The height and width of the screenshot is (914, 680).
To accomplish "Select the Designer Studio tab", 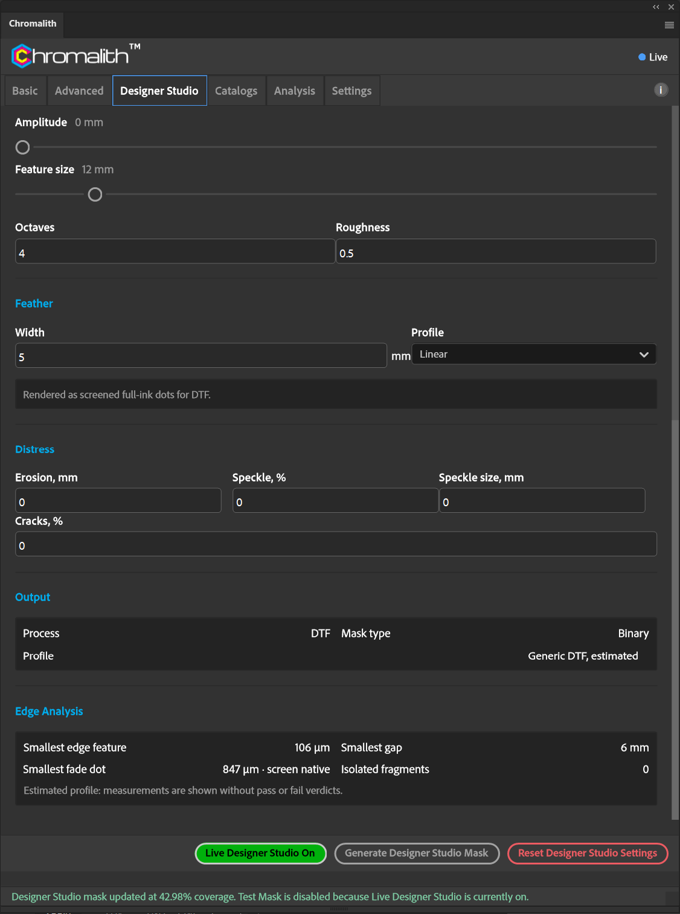I will 159,91.
